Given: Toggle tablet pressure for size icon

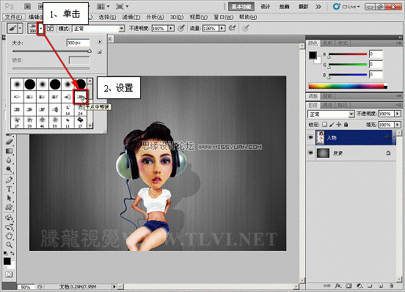Looking at the screenshot, I should [245, 28].
